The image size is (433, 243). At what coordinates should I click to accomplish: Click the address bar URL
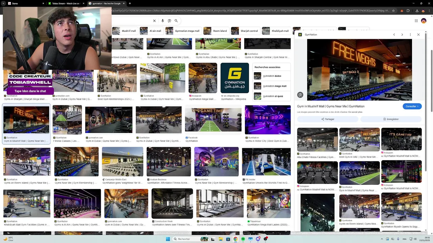(250, 10)
